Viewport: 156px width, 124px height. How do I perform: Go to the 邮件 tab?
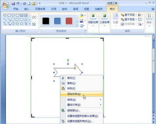tap(64, 9)
